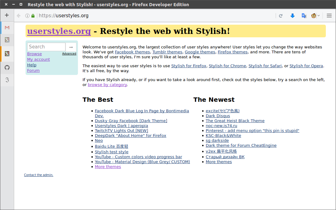Open Facebook themes link
336x210 pixels.
tap(132, 52)
